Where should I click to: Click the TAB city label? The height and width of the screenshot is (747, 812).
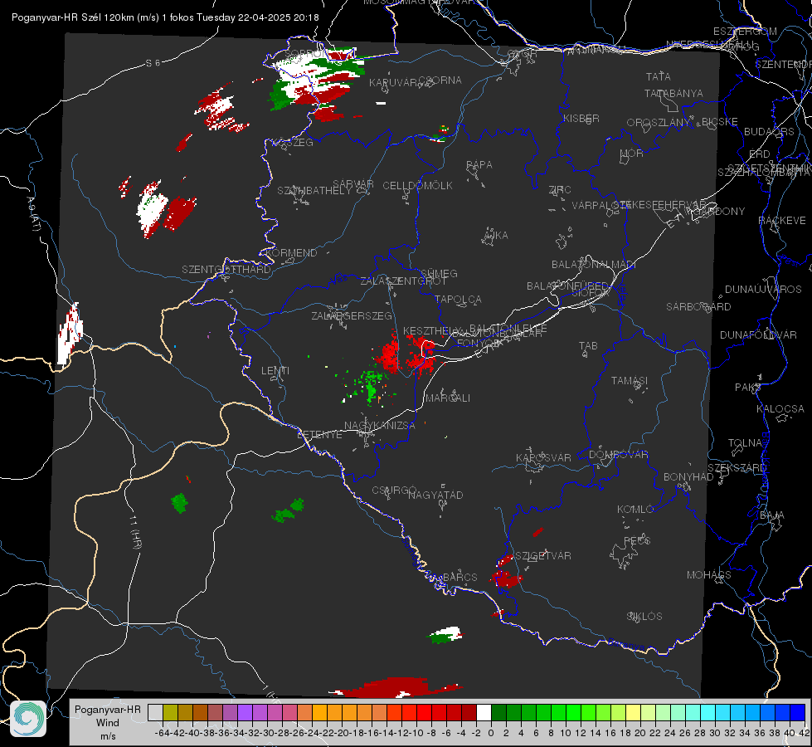588,346
